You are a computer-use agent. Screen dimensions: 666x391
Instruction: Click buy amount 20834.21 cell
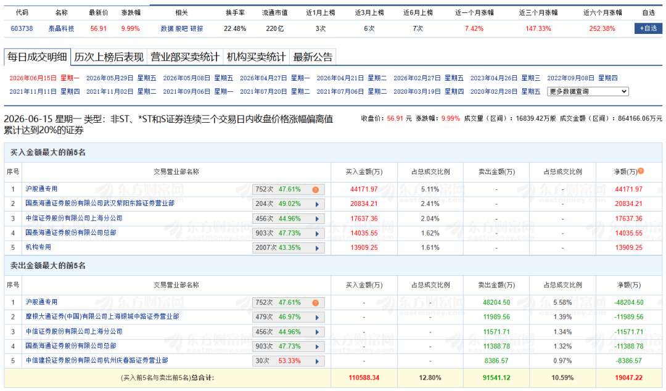point(364,204)
